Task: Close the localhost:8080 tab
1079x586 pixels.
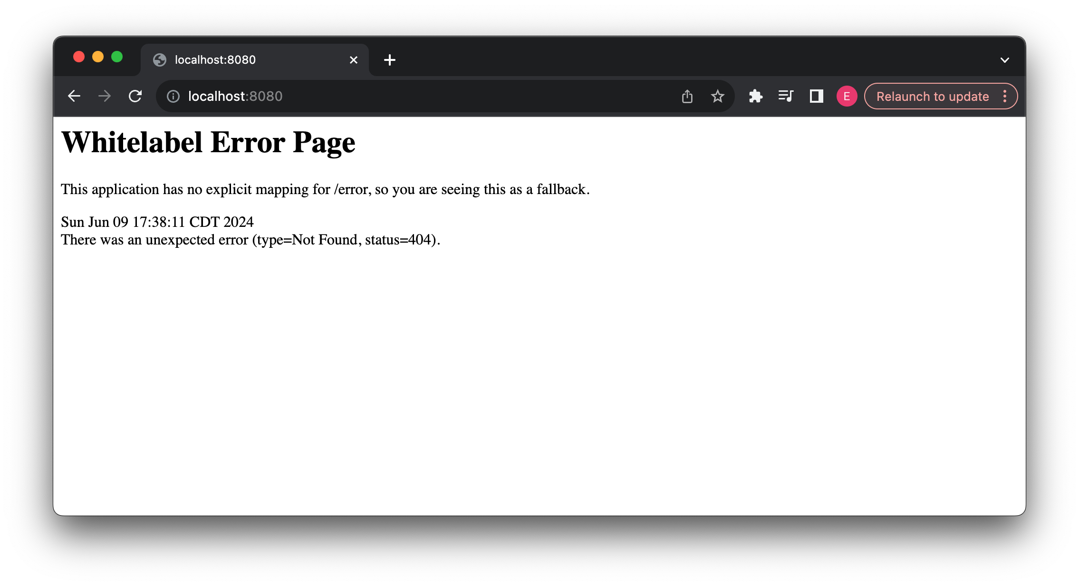Action: [353, 59]
